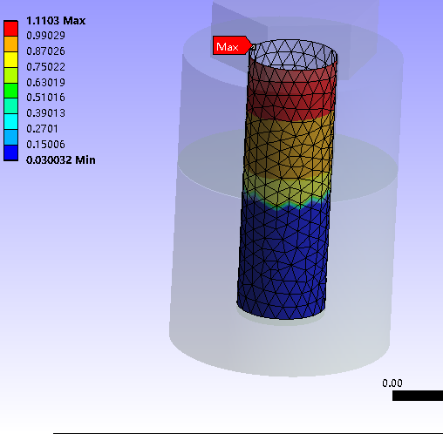Screen dimensions: 443x434
Task: Click the 1.1103 Max legend value
Action: (x=56, y=21)
